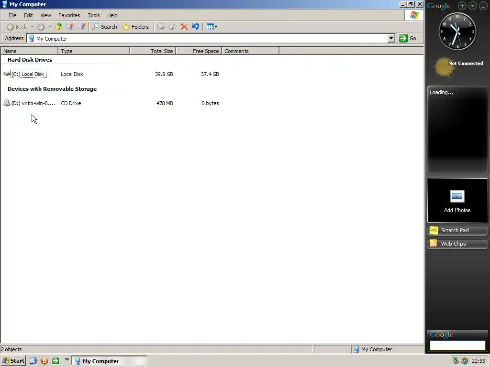This screenshot has width=490, height=367.
Task: Launch Internet Explorer from quick launch
Action: click(x=33, y=361)
